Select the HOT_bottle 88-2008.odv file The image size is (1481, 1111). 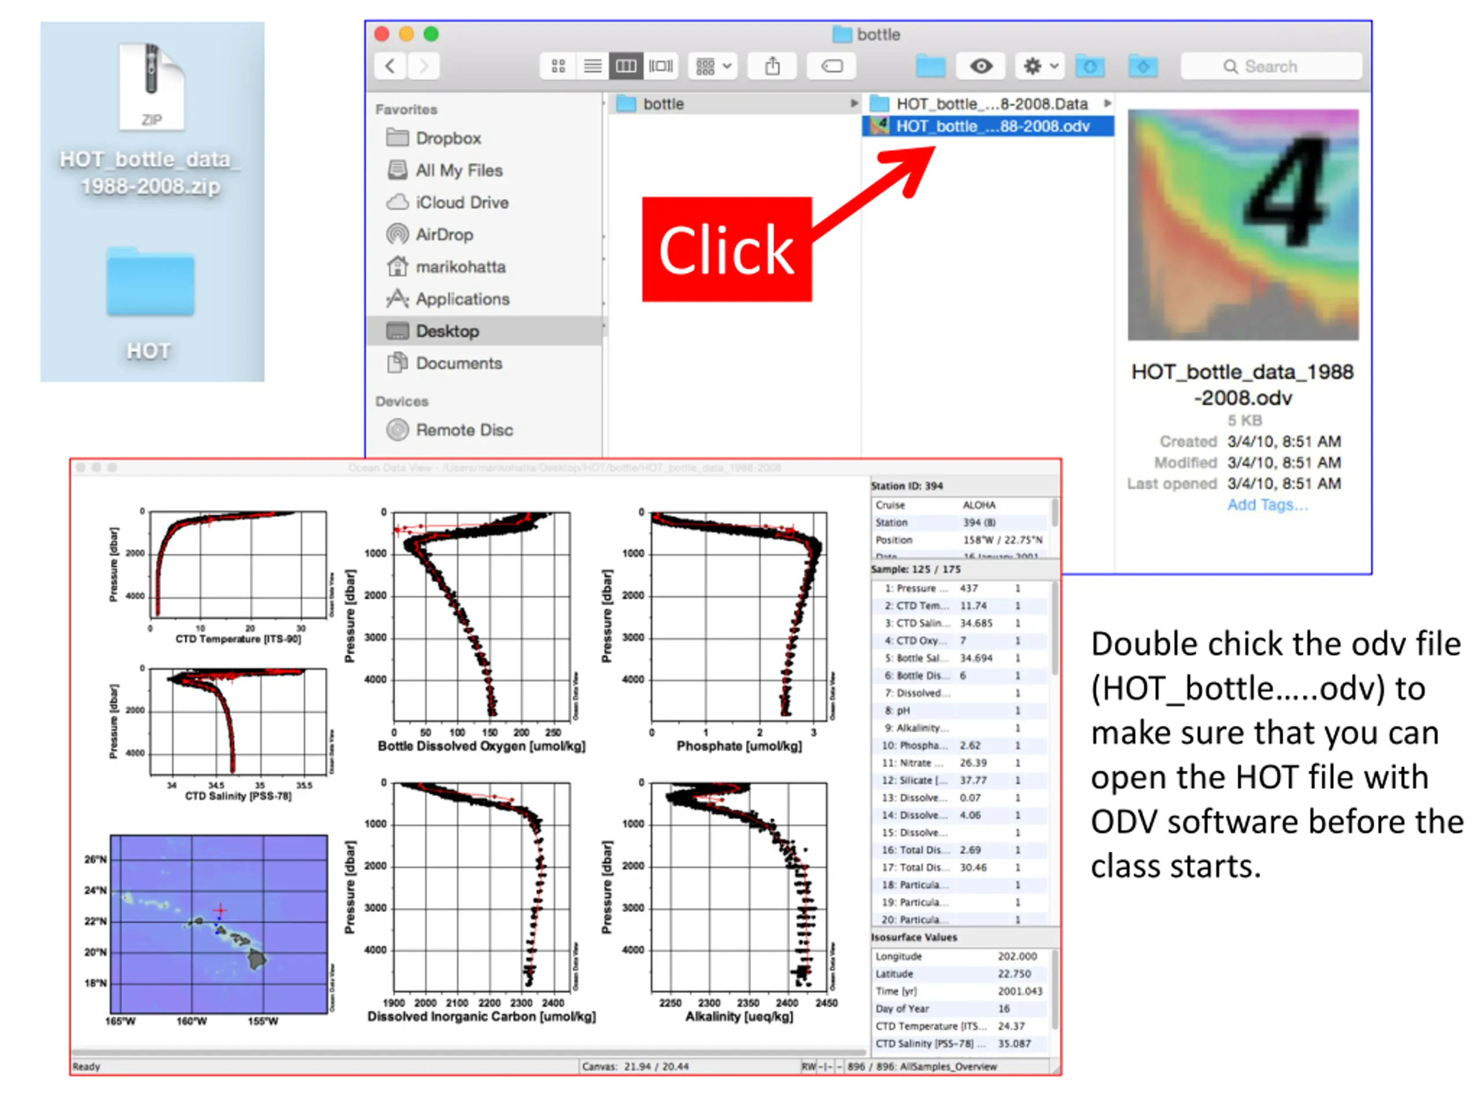(x=988, y=126)
